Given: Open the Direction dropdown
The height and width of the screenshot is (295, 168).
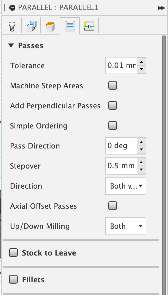Looking at the screenshot, I should tap(126, 186).
